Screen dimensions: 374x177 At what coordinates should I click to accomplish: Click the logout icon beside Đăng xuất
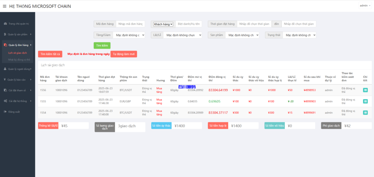pyautogui.click(x=5, y=112)
